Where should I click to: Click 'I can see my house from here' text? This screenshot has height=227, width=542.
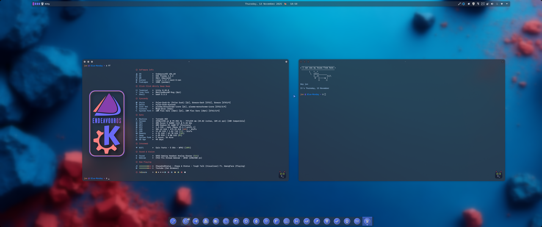[x=318, y=68]
